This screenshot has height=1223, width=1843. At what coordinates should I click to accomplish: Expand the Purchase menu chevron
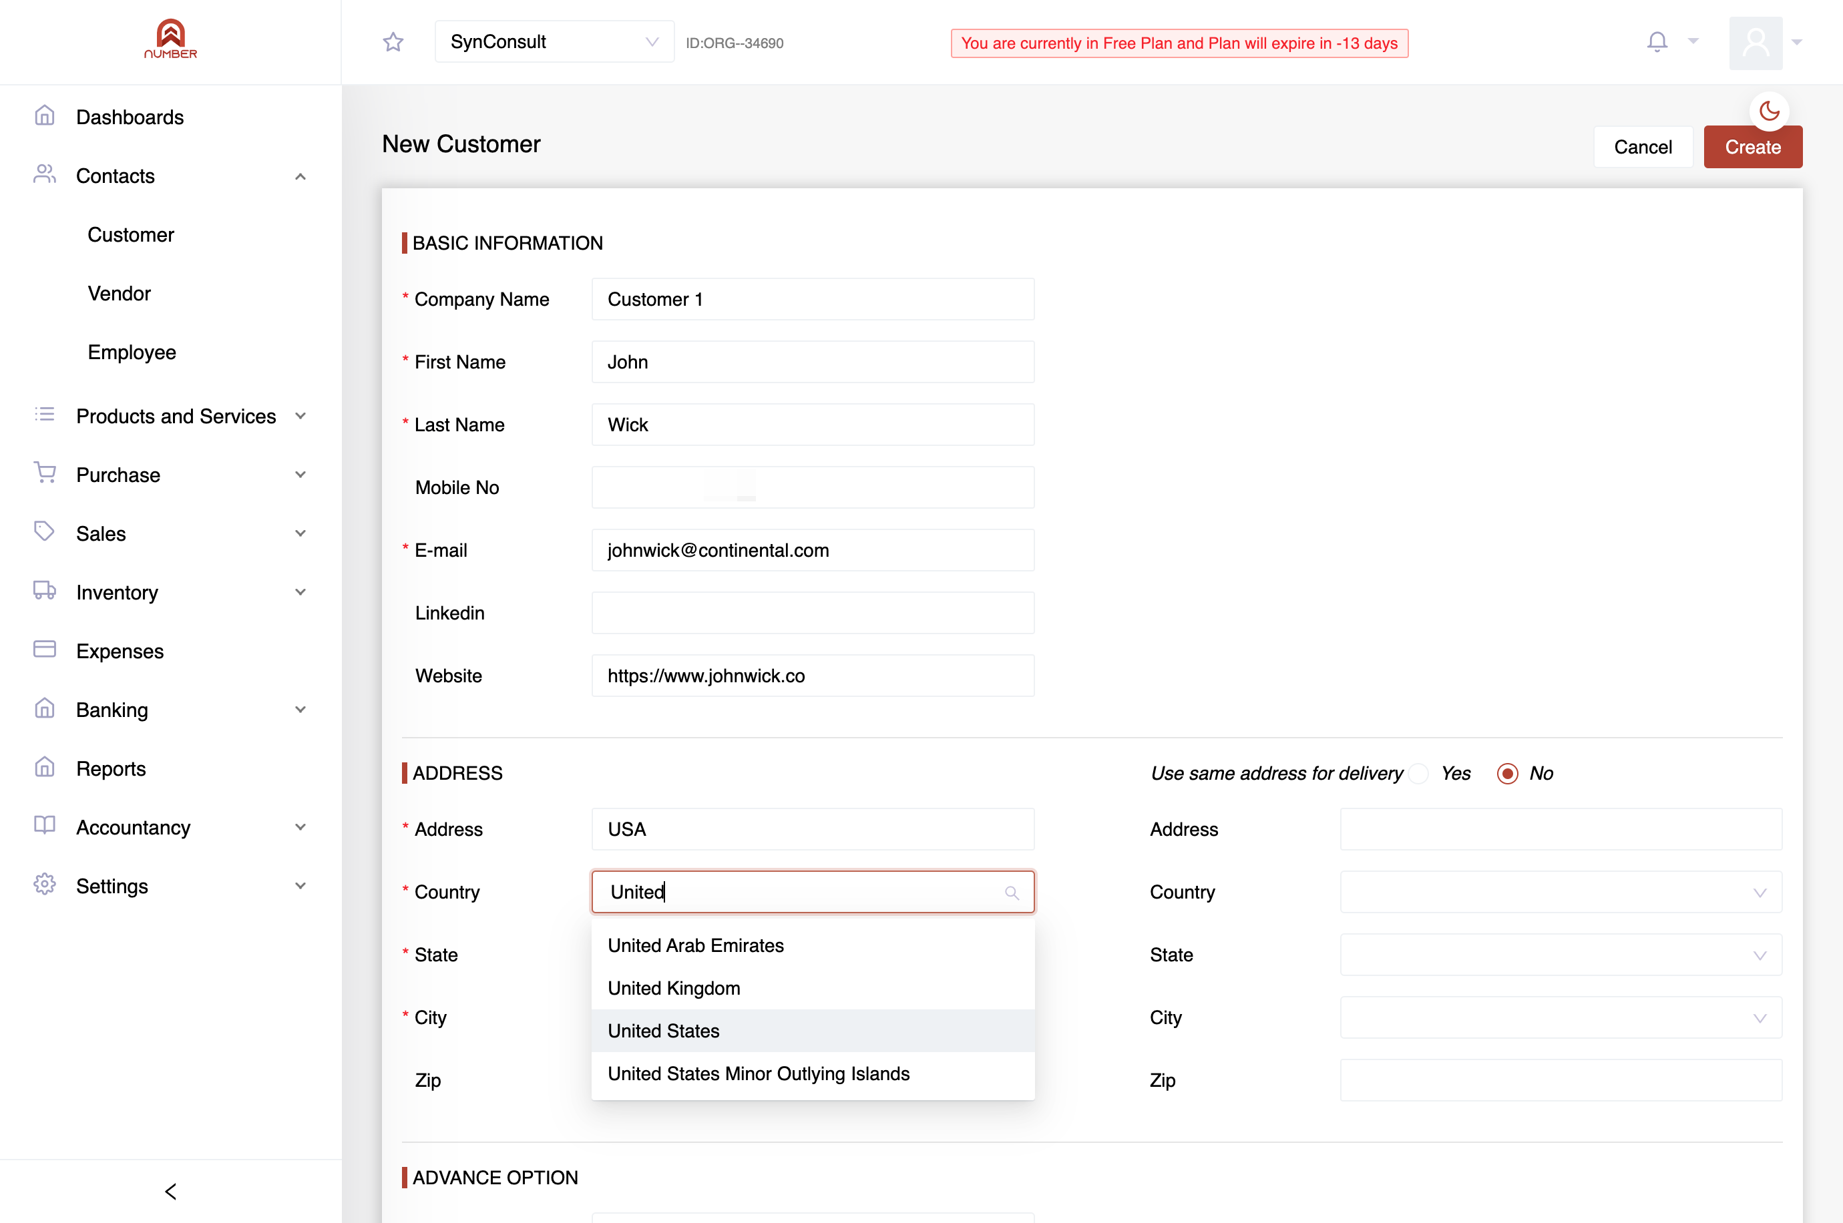(300, 475)
